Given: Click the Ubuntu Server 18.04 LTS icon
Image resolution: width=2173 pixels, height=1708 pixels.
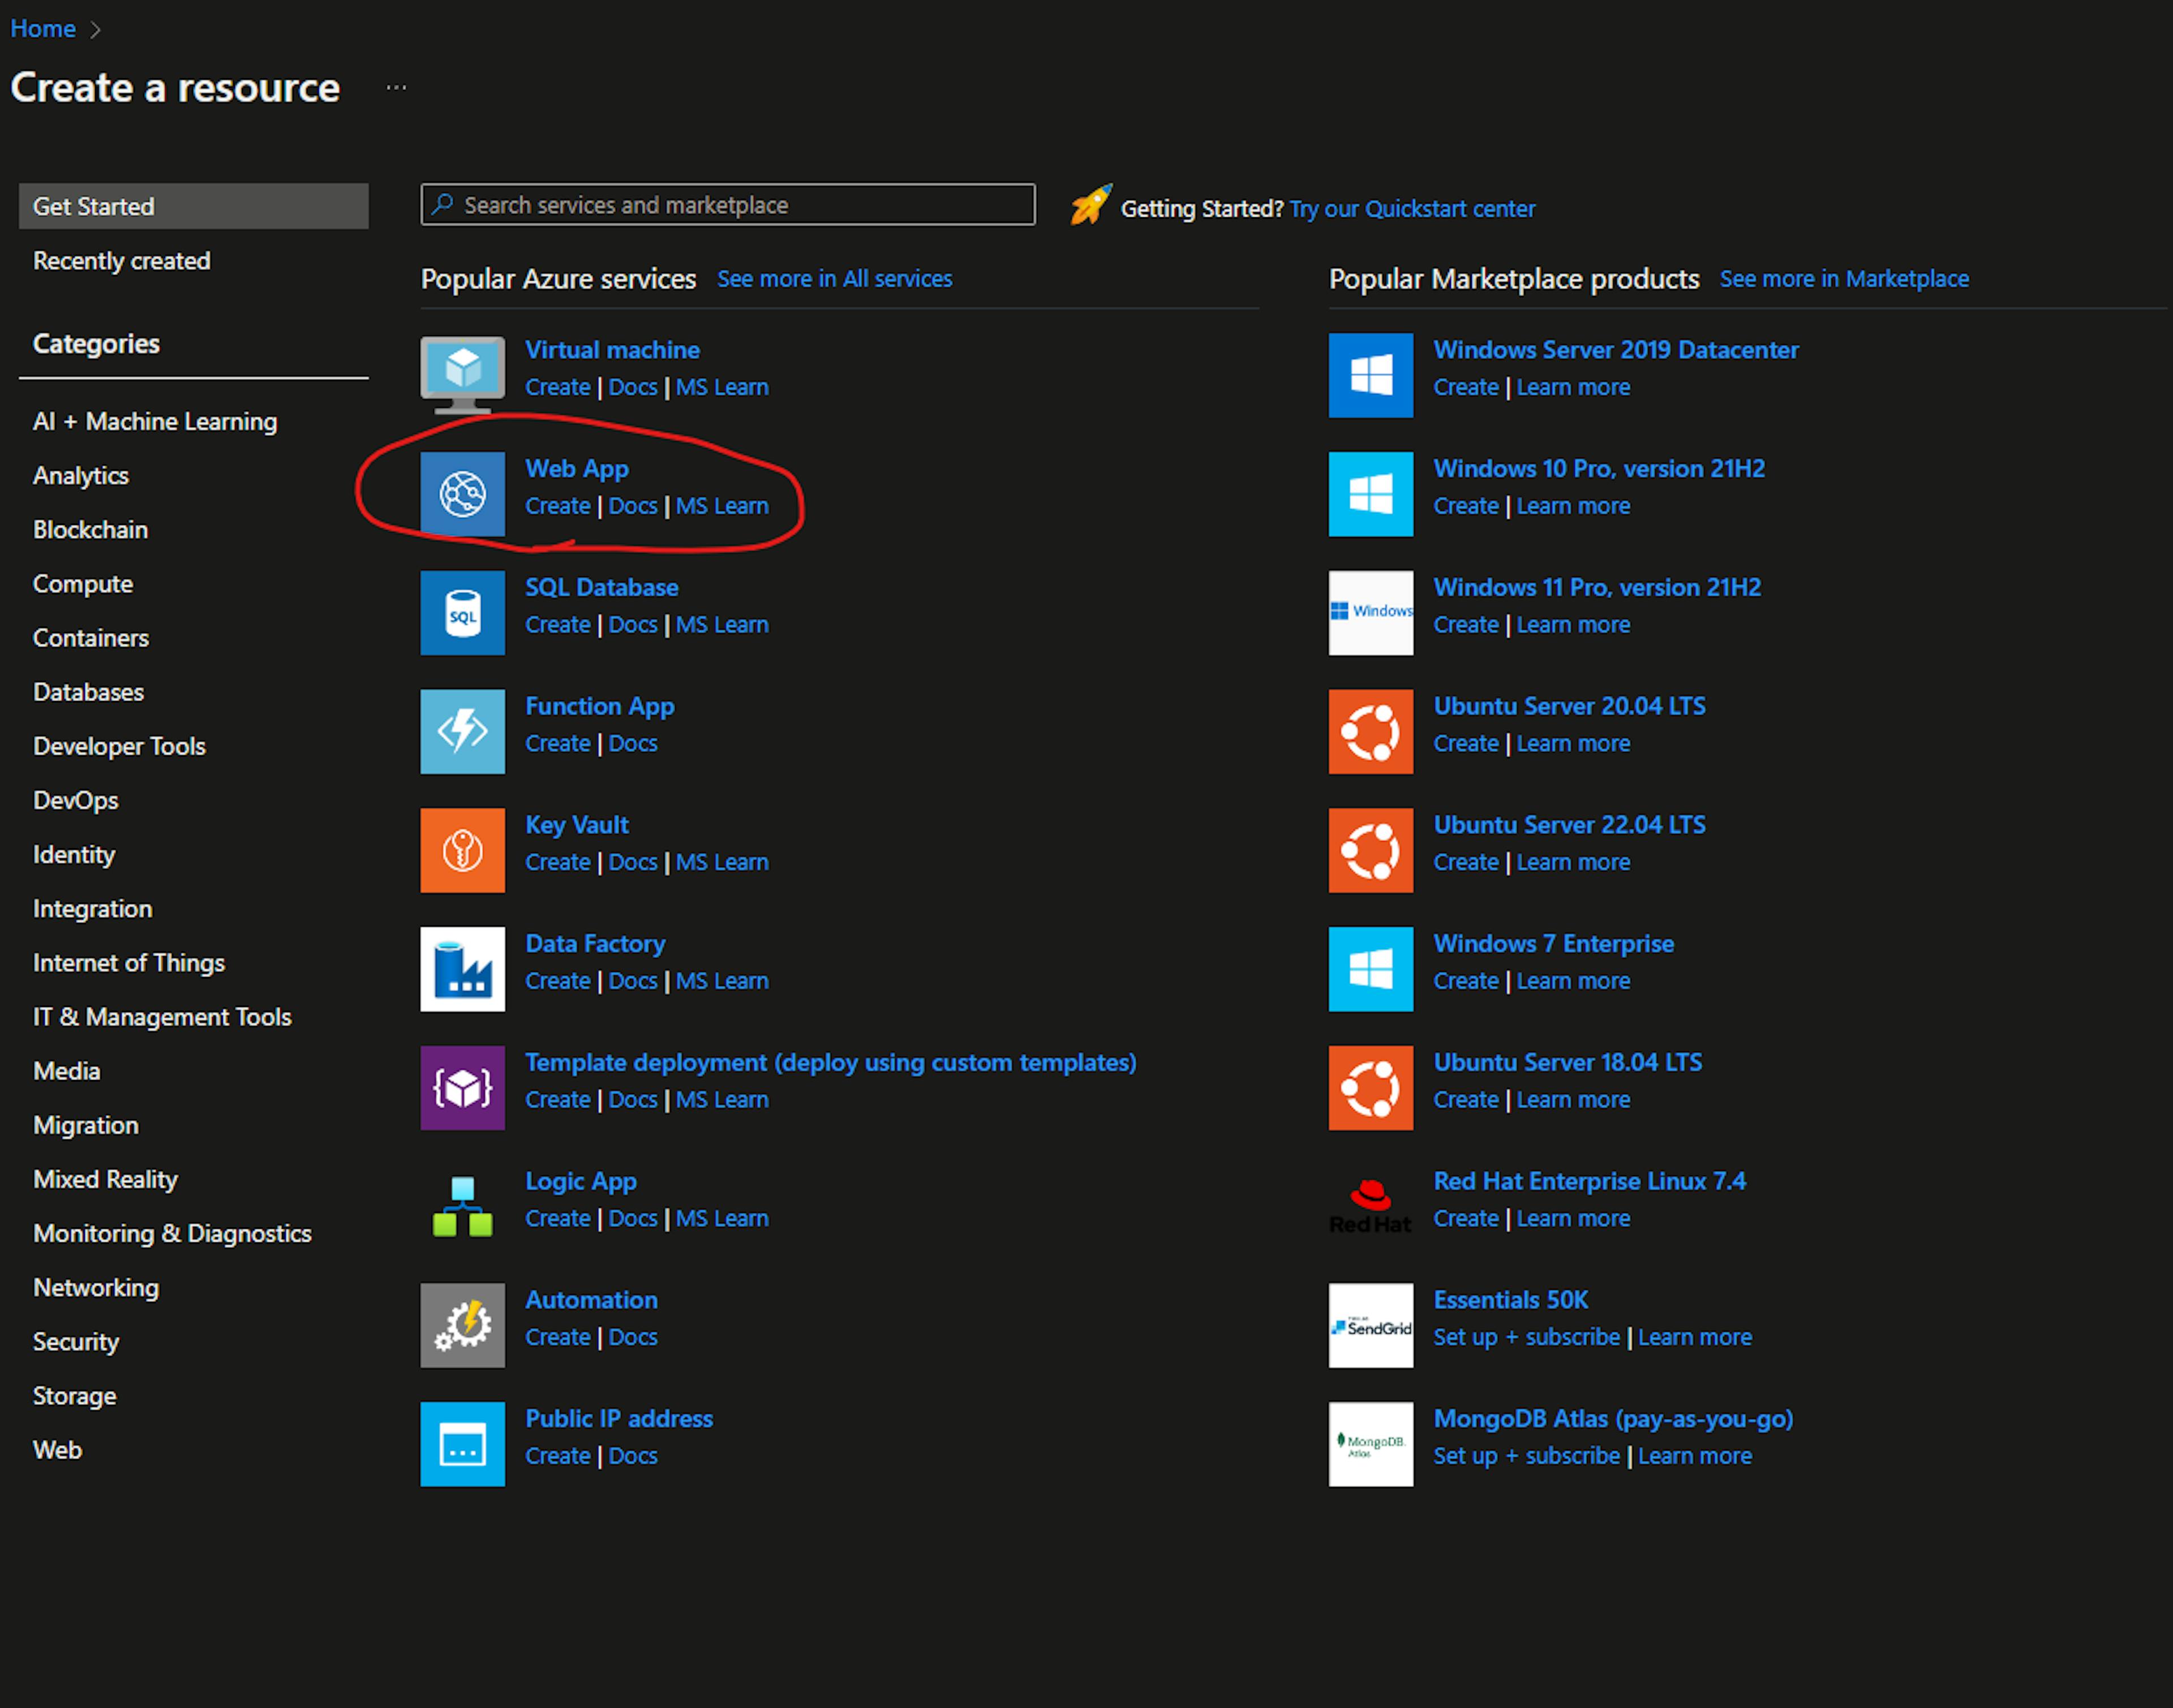Looking at the screenshot, I should coord(1370,1088).
